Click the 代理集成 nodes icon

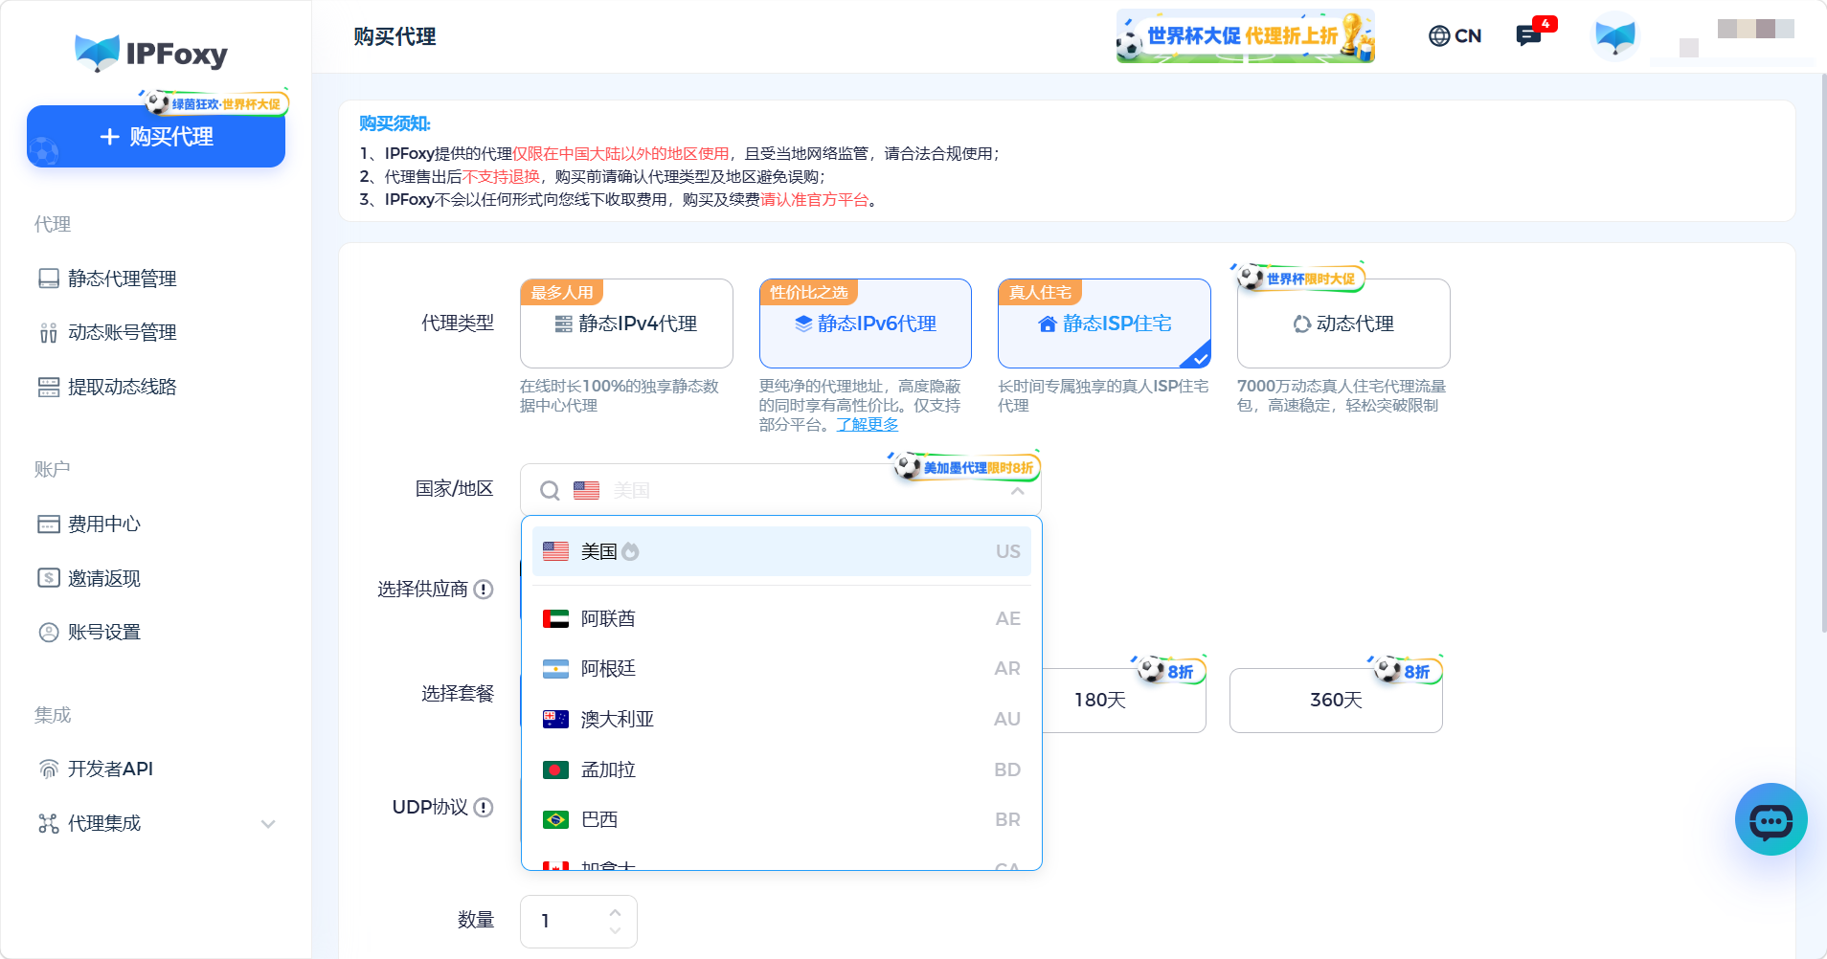pos(49,823)
